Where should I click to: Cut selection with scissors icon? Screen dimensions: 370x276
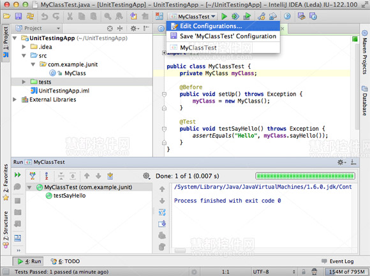[70, 17]
